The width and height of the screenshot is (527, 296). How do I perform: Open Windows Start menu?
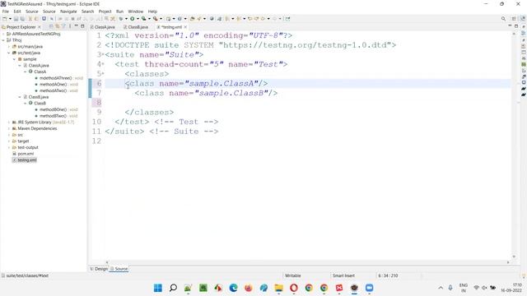(157, 288)
